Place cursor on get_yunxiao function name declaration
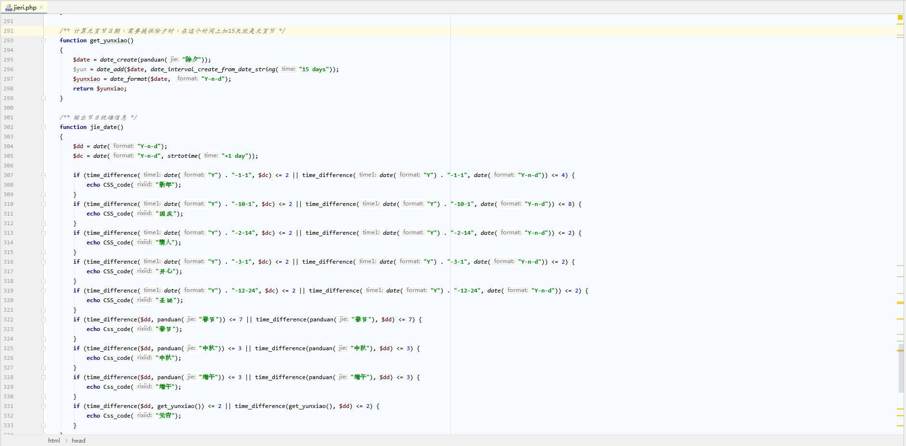The width and height of the screenshot is (906, 446). 108,40
